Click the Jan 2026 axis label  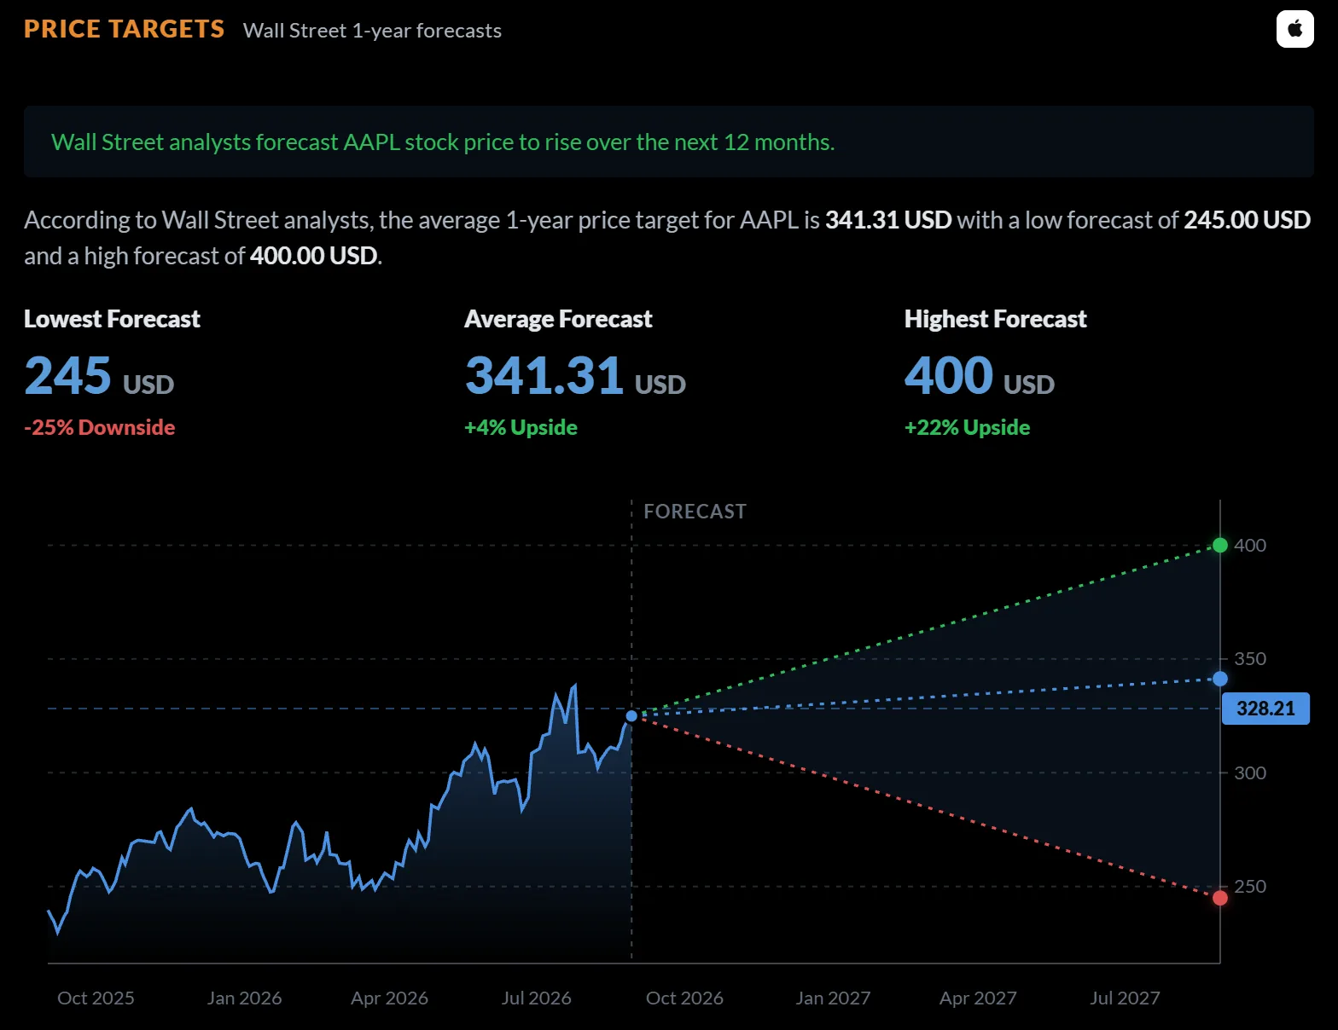tap(244, 998)
